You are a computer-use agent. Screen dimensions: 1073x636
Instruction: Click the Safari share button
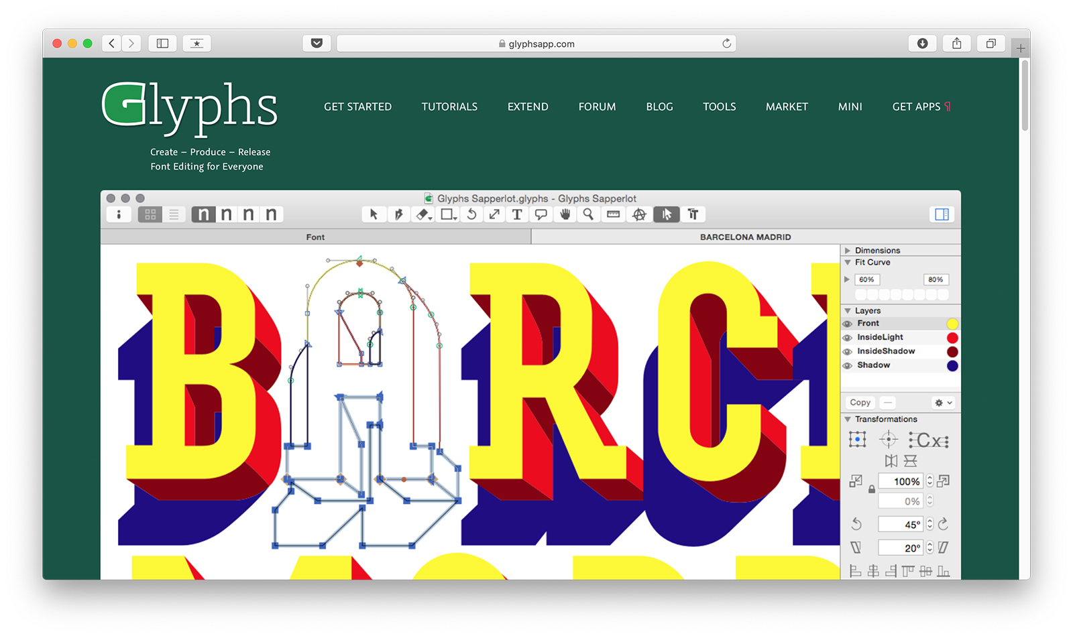(957, 44)
